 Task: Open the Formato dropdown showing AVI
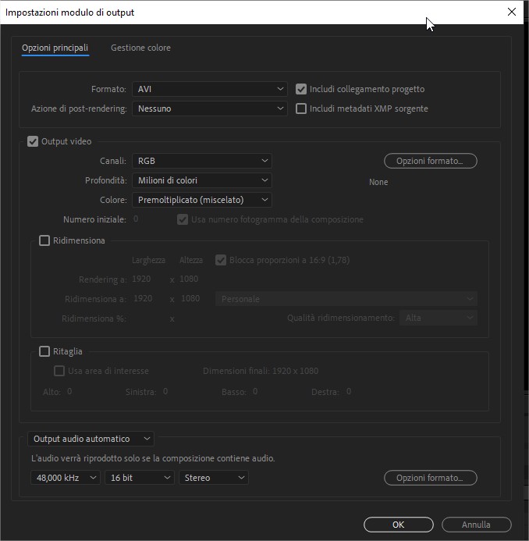[209, 90]
